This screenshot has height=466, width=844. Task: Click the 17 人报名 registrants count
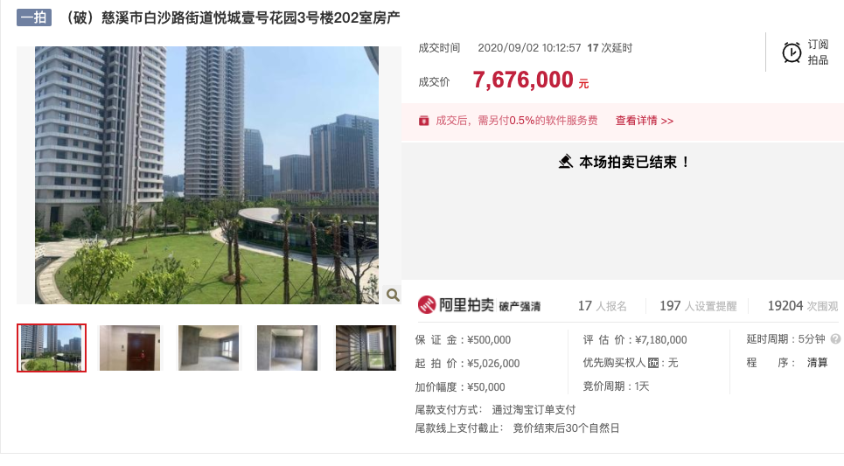tap(603, 306)
